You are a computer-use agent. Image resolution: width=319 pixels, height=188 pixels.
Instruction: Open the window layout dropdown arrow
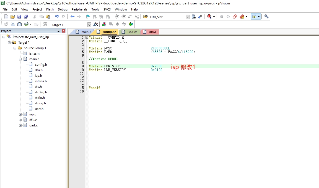(x=259, y=17)
